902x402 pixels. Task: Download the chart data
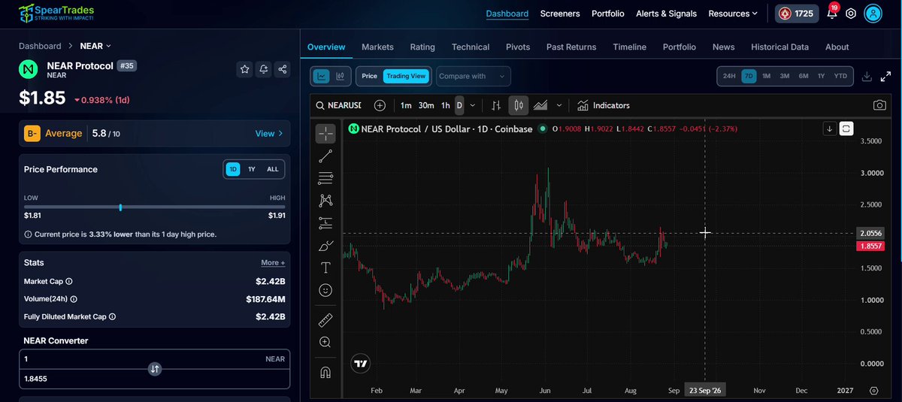coord(867,77)
